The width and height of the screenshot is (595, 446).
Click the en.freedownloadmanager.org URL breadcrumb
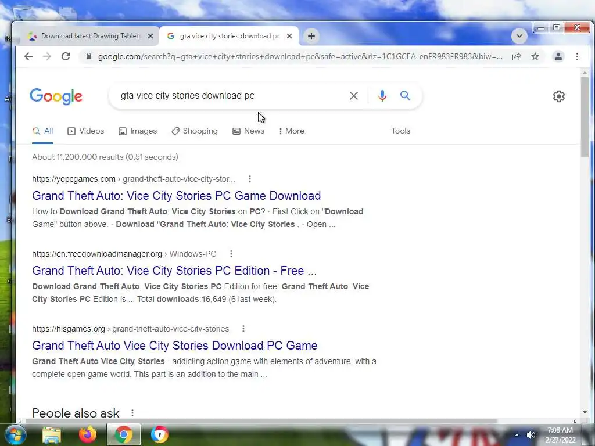(124, 254)
